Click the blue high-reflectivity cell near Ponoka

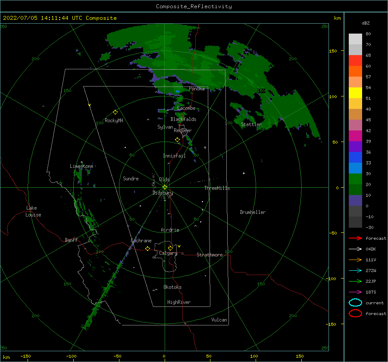pyautogui.click(x=178, y=92)
